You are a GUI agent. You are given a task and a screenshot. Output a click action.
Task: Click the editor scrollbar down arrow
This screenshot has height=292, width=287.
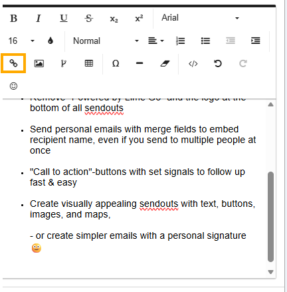[x=270, y=272]
